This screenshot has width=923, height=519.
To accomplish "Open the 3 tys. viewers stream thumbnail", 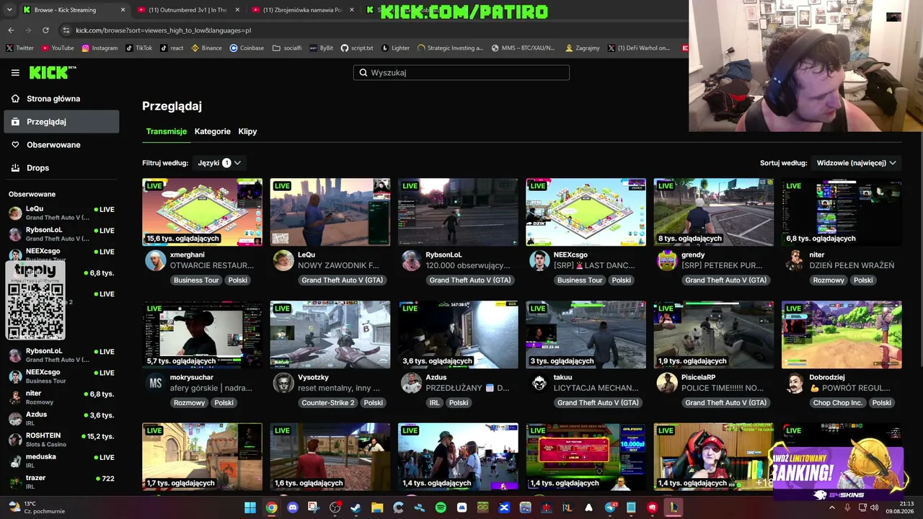I will coord(586,335).
